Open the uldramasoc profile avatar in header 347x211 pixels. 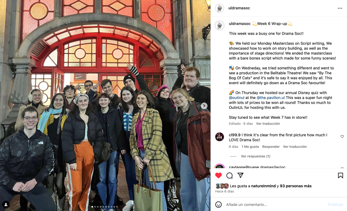pyautogui.click(x=219, y=8)
